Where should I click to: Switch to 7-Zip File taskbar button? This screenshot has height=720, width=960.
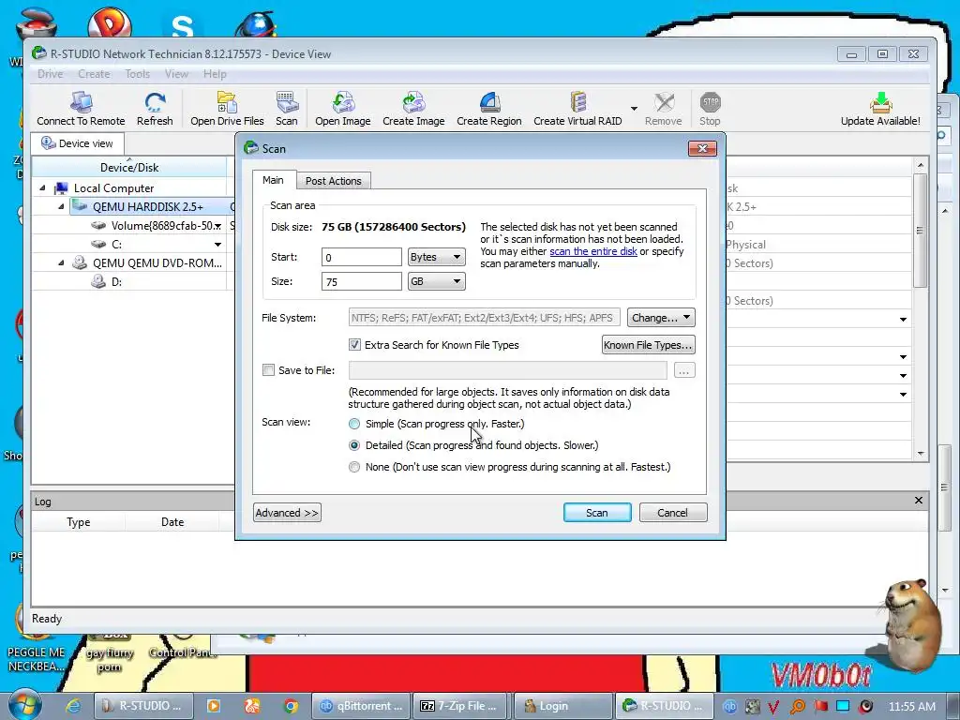pos(461,706)
